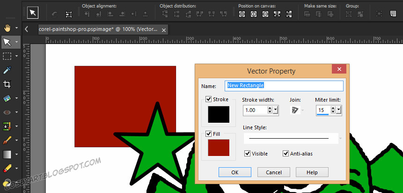The height and width of the screenshot is (193, 403).
Task: Open the Join style dropdown
Action: [302, 111]
